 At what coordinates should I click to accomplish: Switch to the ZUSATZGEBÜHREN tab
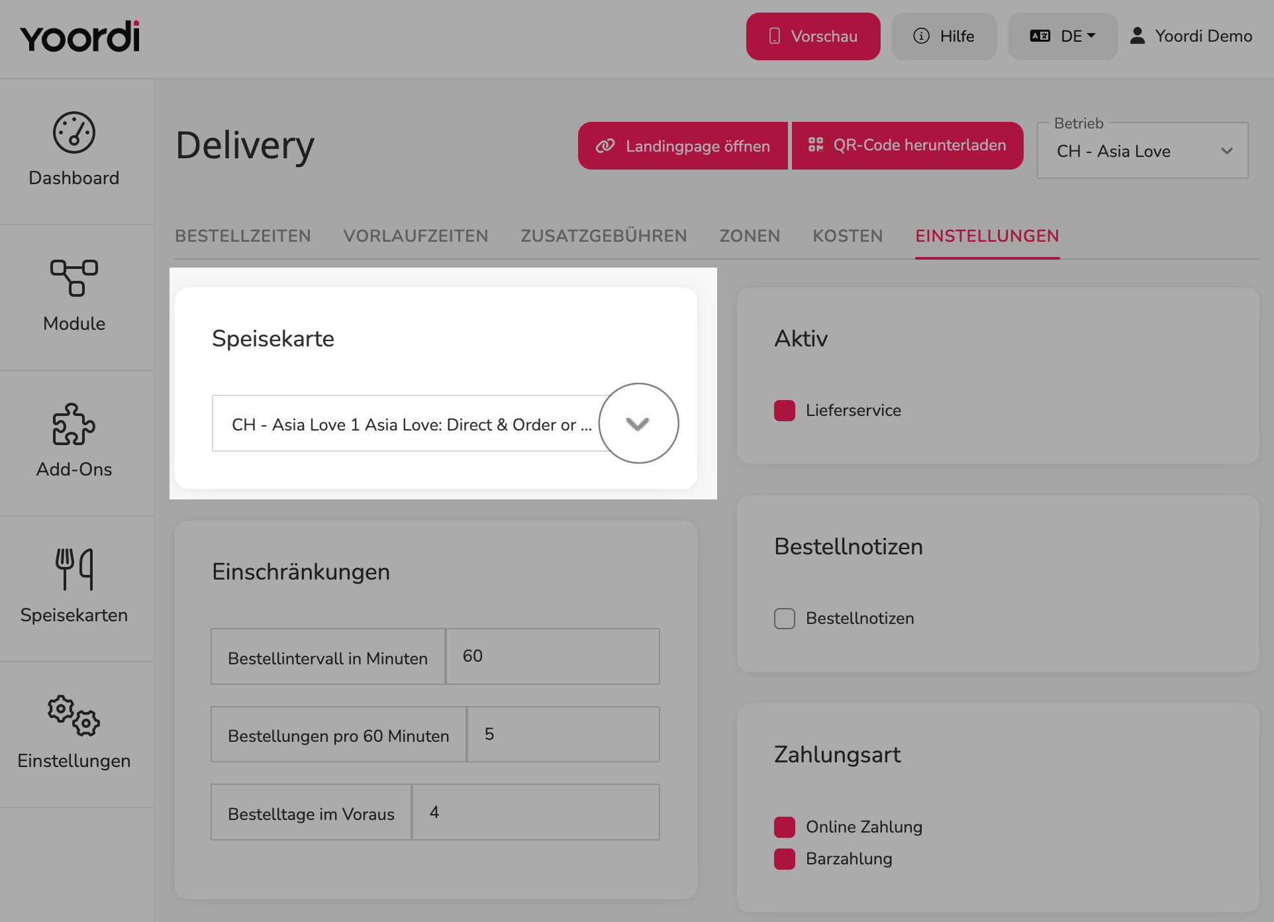click(x=604, y=236)
